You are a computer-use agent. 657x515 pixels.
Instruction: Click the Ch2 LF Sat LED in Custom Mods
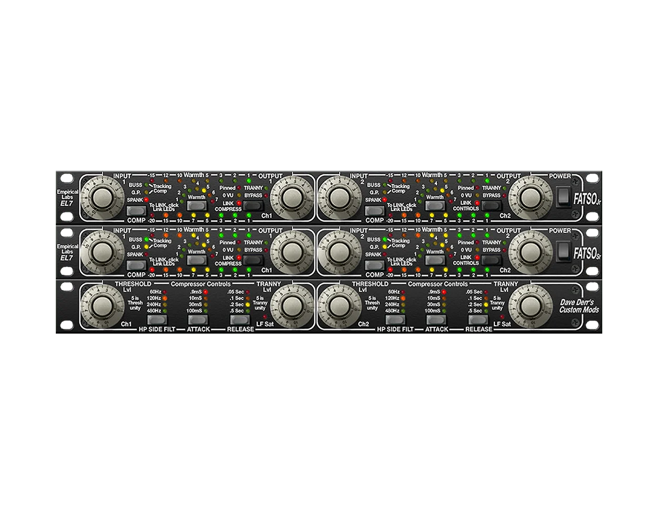click(503, 317)
